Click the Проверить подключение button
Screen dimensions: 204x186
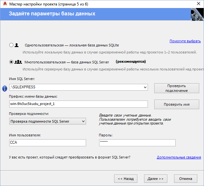pyautogui.click(x=177, y=88)
